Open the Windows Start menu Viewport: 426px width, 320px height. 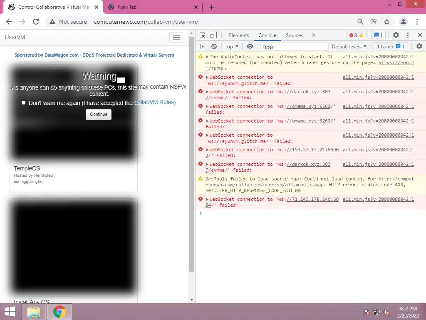coord(10,312)
